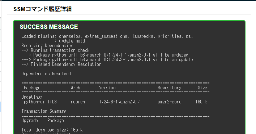Click '--> Running transaction check' line
The image size is (256, 134).
tap(56, 50)
